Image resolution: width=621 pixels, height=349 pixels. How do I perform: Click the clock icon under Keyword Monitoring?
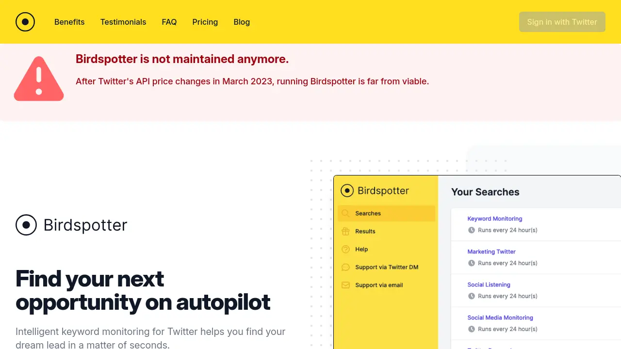471,230
